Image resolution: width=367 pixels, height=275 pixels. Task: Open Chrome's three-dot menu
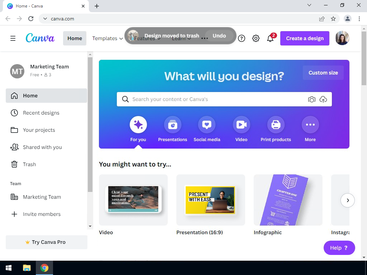[x=359, y=19]
